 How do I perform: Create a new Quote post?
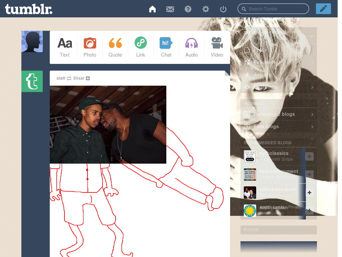pos(115,48)
